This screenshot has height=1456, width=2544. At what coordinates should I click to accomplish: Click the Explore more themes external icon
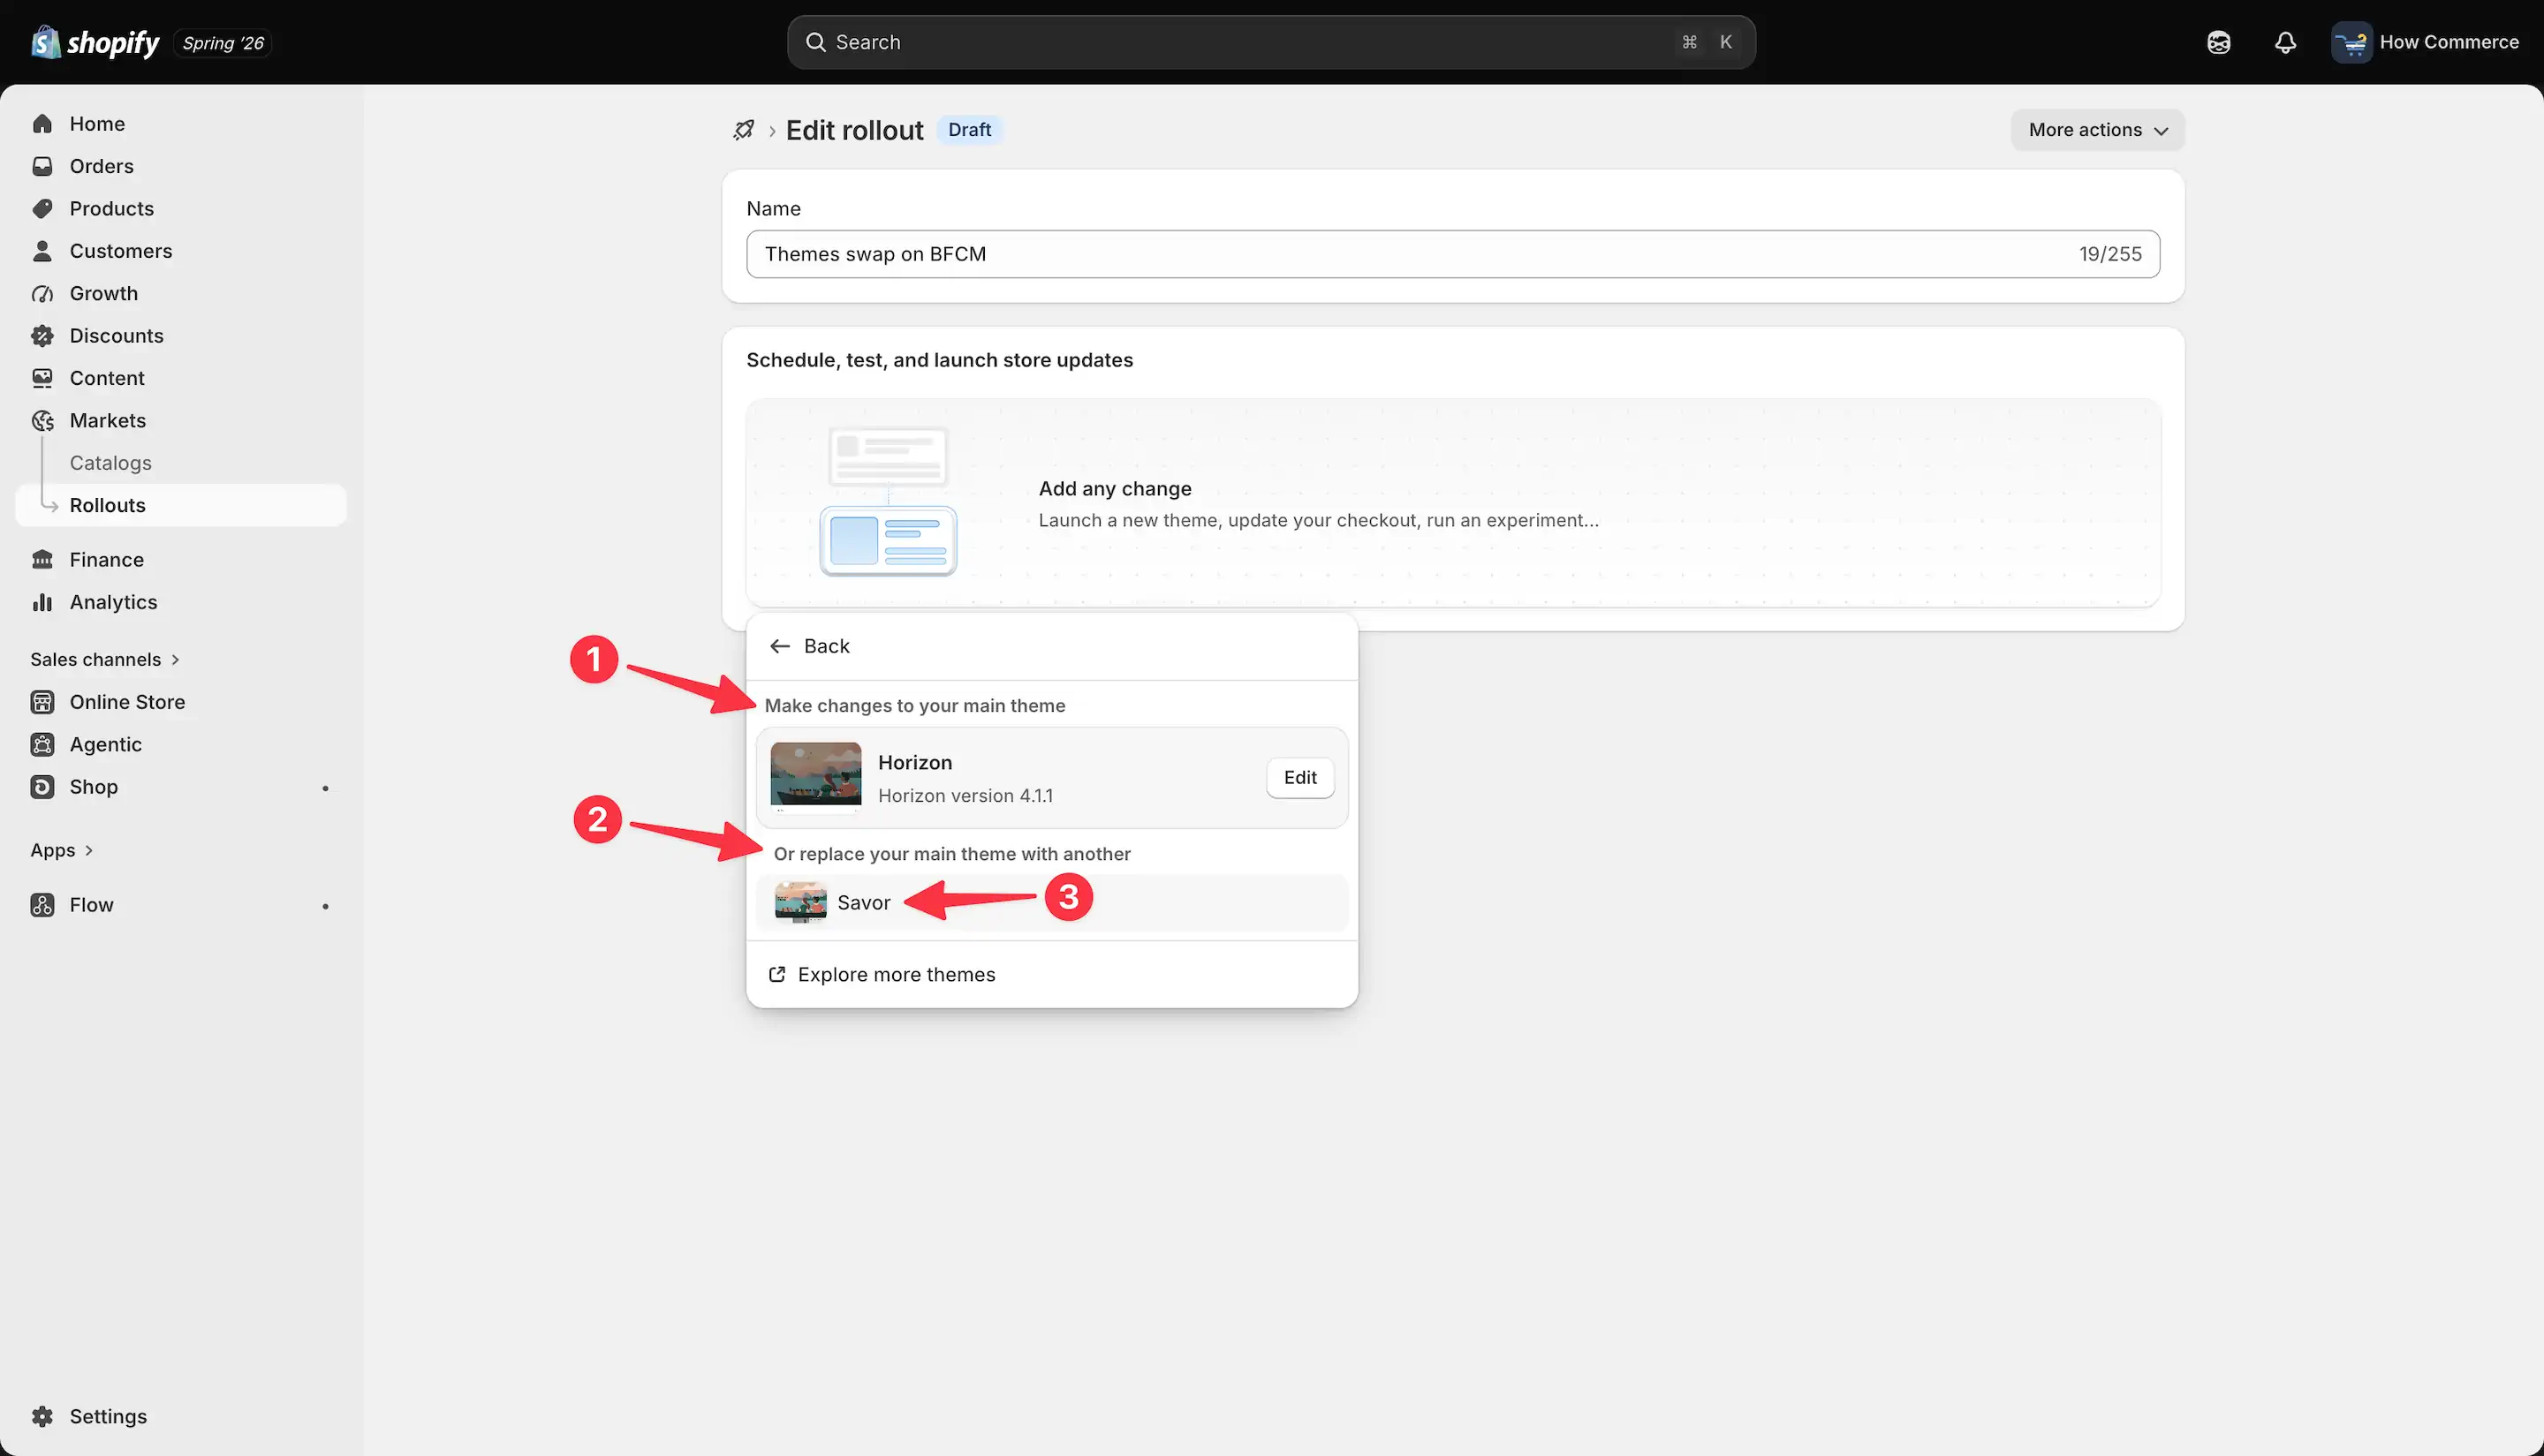776,975
